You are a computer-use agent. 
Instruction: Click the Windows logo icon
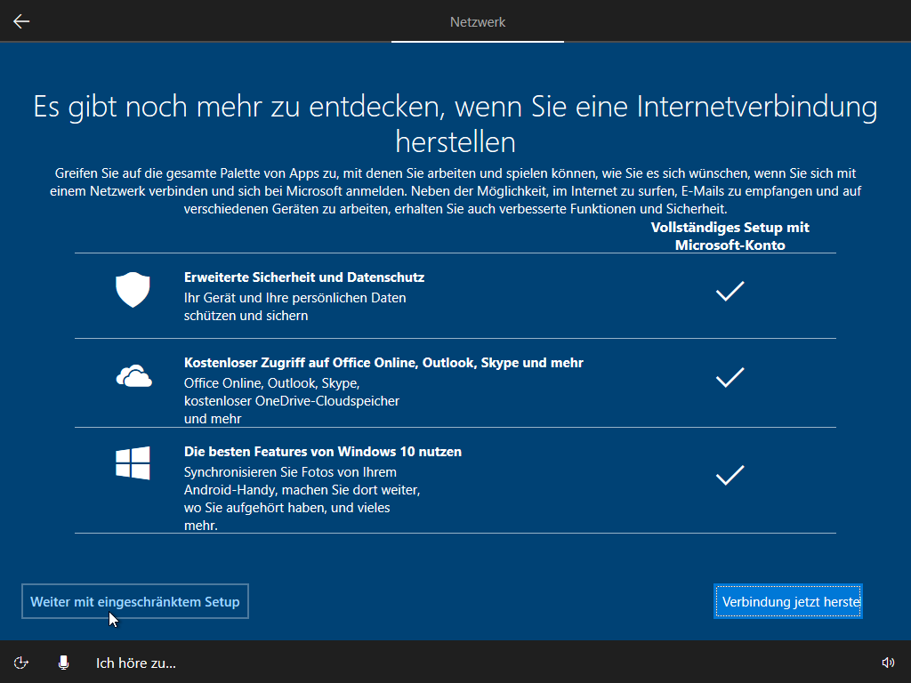[133, 462]
